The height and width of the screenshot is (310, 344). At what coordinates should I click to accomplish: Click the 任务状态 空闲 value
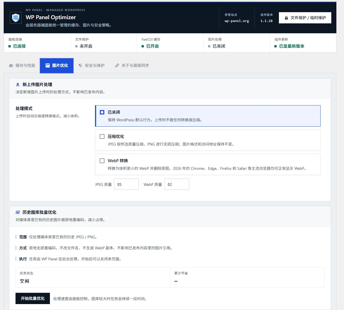[x=25, y=281]
